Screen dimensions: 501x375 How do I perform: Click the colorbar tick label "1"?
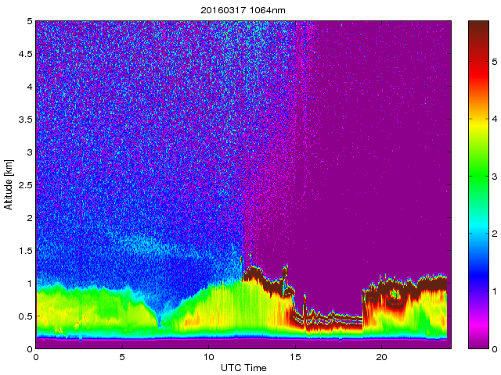[494, 291]
